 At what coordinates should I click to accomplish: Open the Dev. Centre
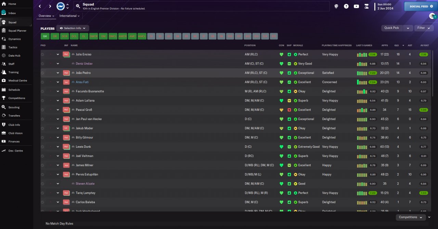(15, 151)
